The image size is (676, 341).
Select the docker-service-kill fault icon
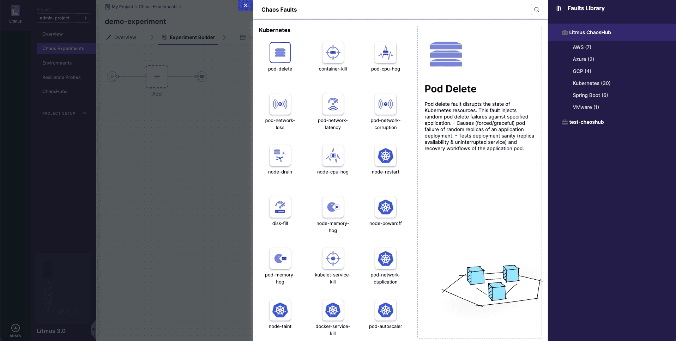(x=333, y=310)
